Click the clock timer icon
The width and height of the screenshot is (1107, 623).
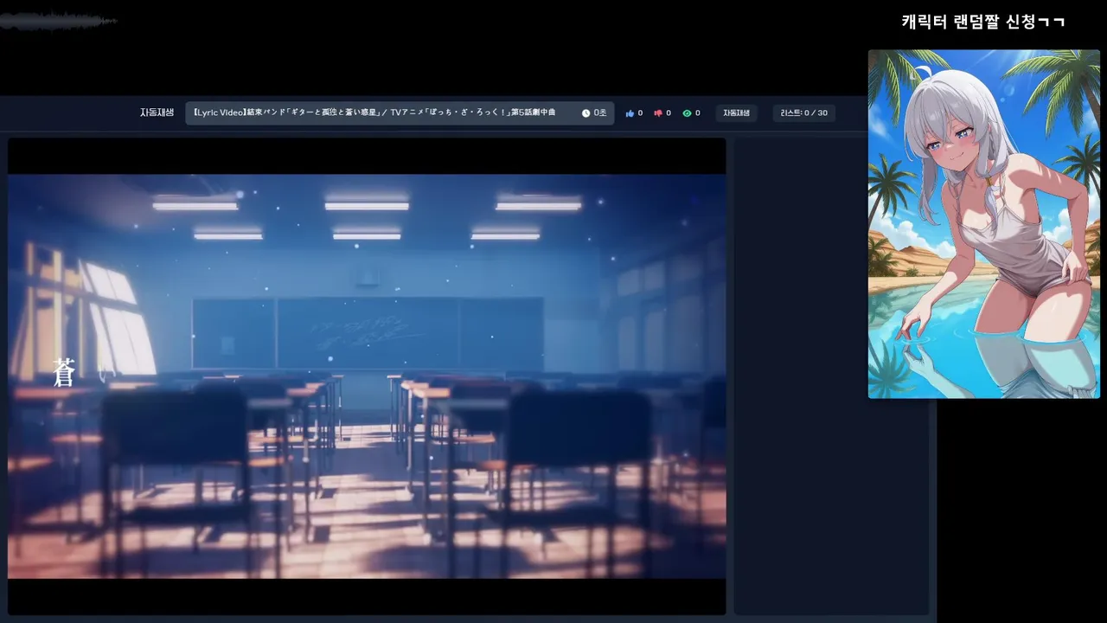pos(585,113)
